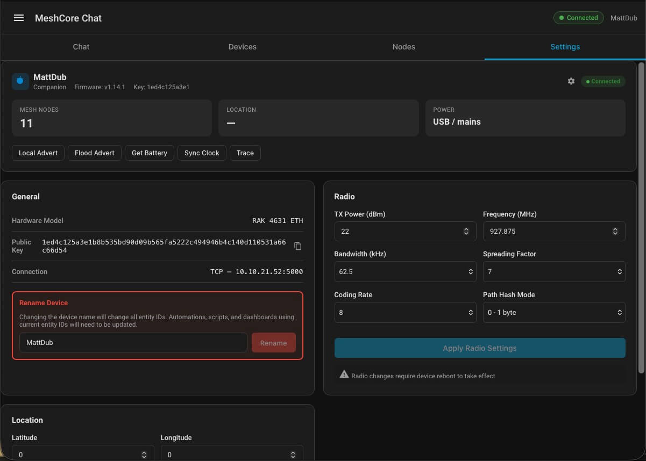The width and height of the screenshot is (646, 461).
Task: Click the Mesh Nodes count card
Action: (x=112, y=118)
